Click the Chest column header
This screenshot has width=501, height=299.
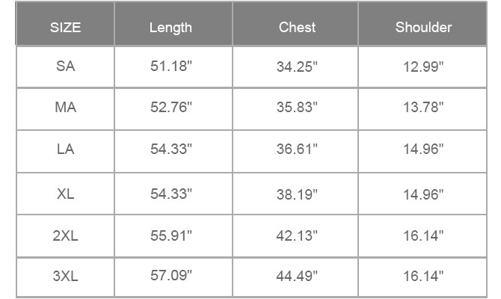(x=297, y=27)
